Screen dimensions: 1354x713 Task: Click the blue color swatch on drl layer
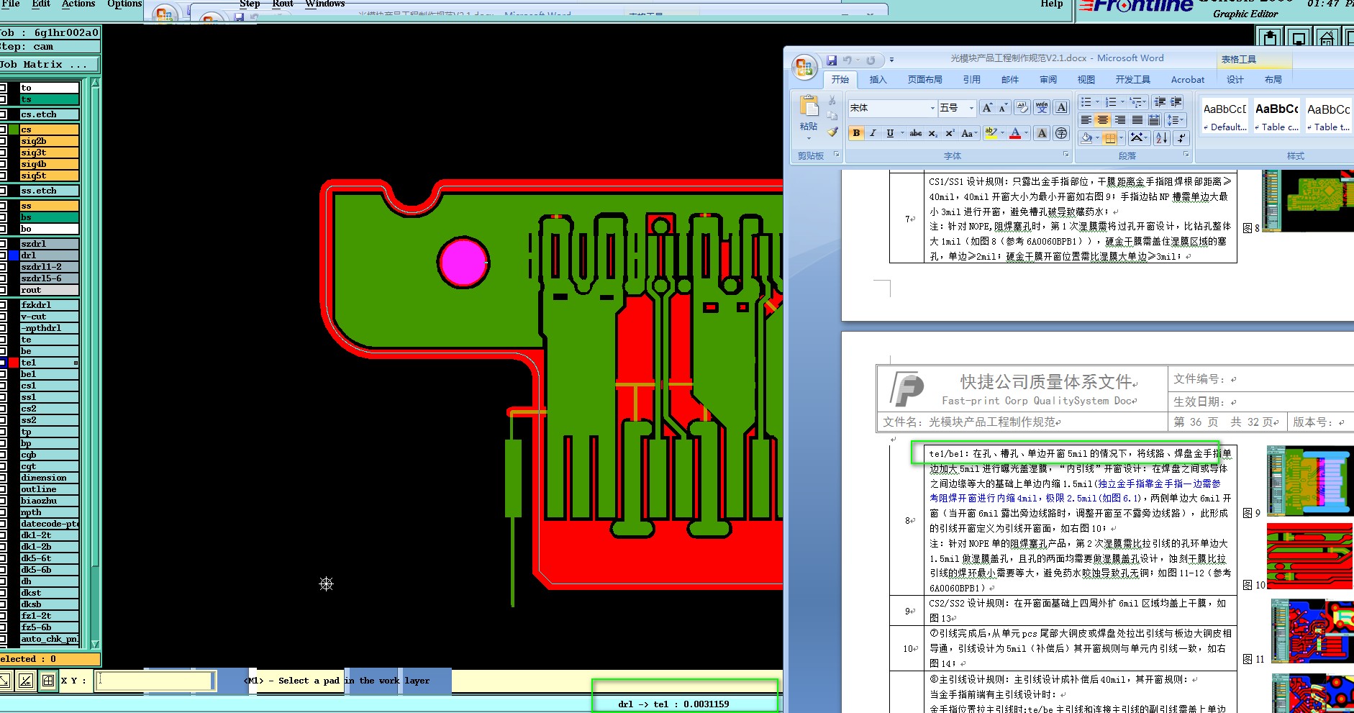click(14, 255)
